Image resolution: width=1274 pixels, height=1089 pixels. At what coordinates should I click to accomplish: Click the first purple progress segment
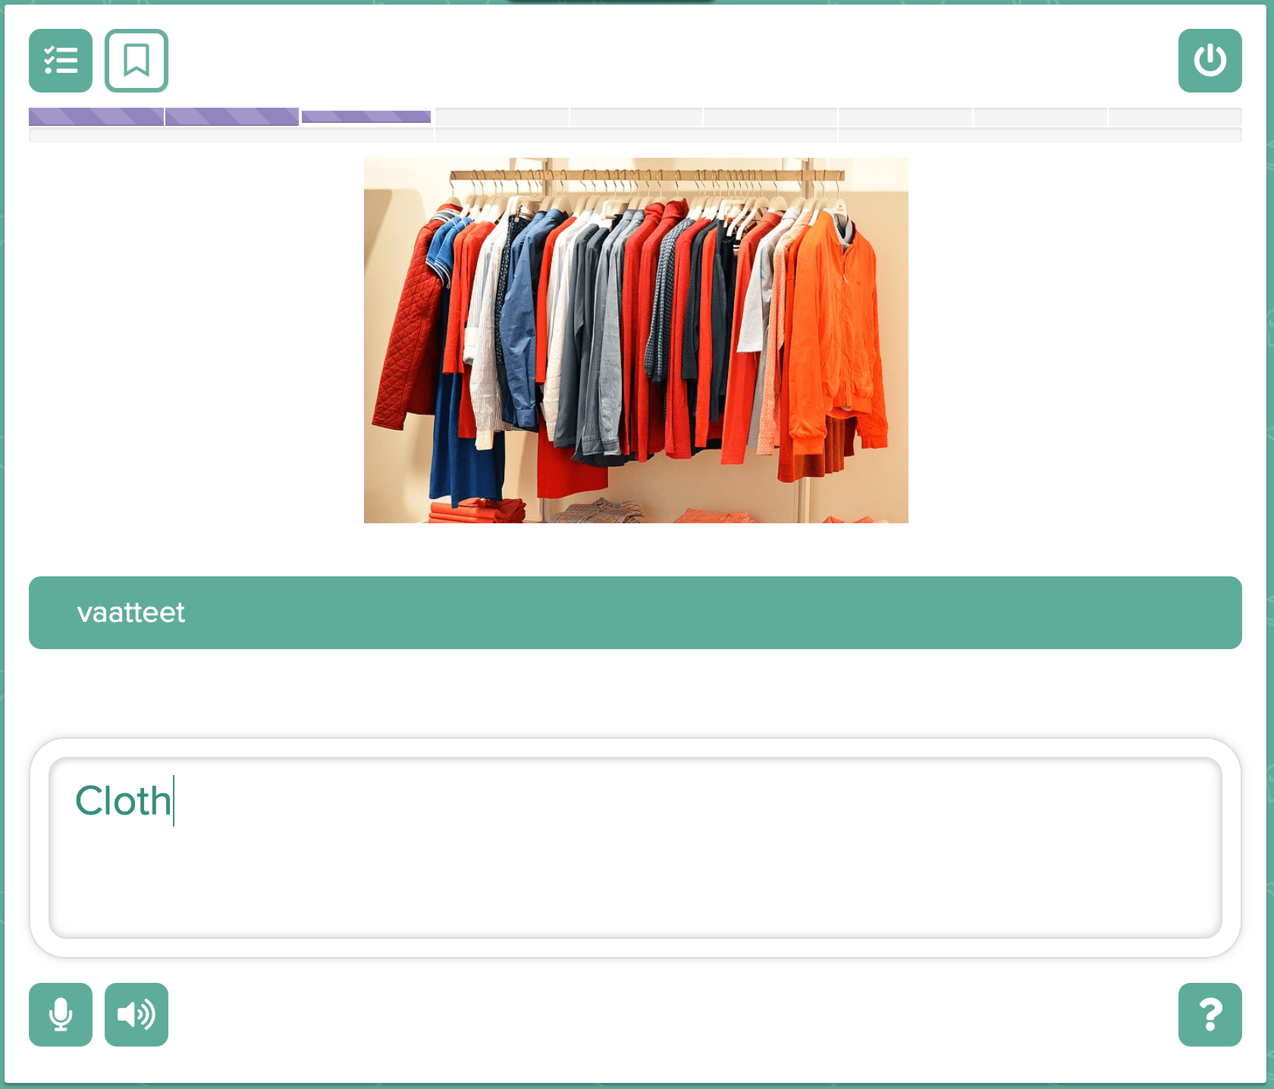coord(96,117)
